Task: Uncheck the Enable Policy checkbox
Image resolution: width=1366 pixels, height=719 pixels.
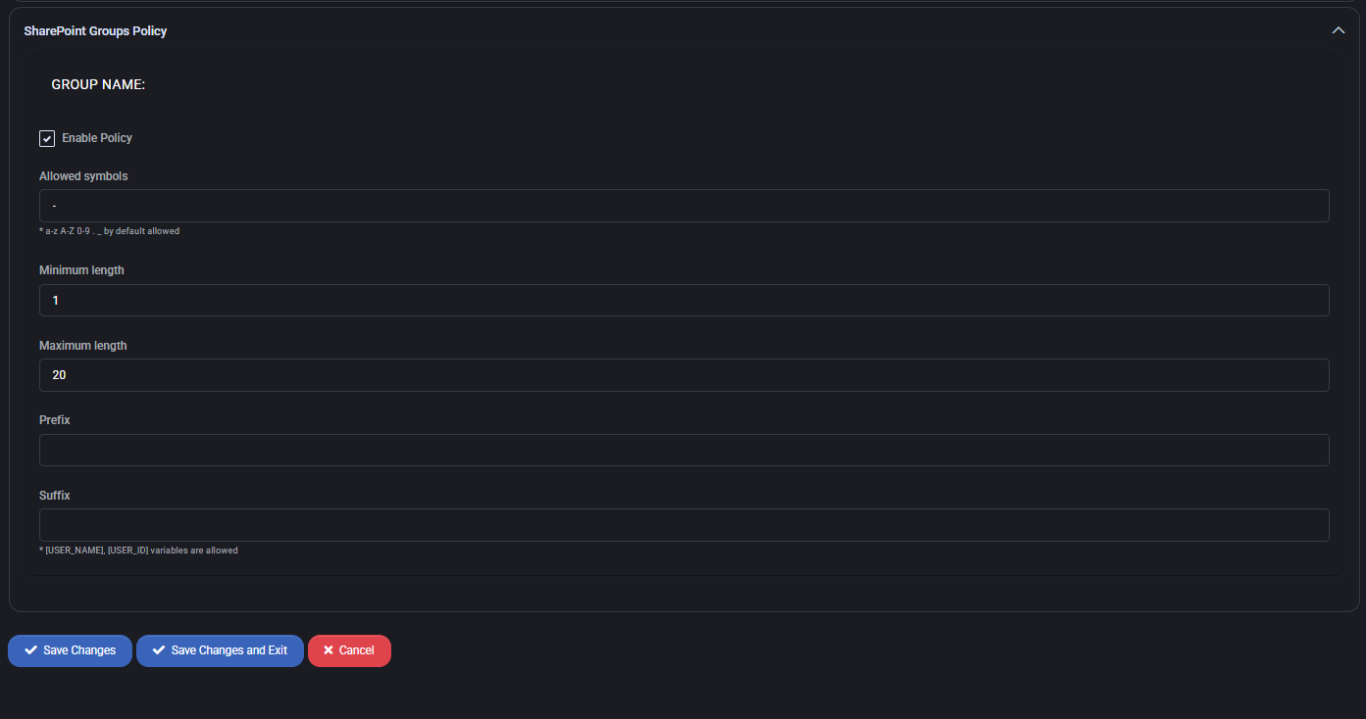Action: pyautogui.click(x=47, y=138)
